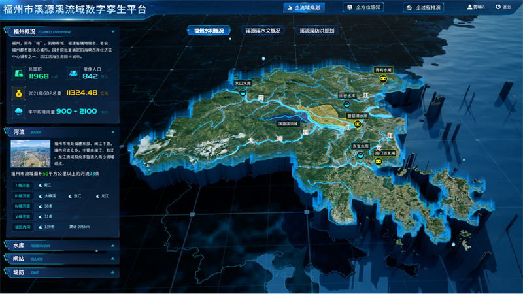Collapse the 河流 River panel

[x=114, y=131]
